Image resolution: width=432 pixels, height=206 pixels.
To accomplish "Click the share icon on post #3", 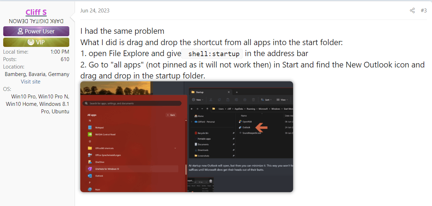I will coord(412,11).
